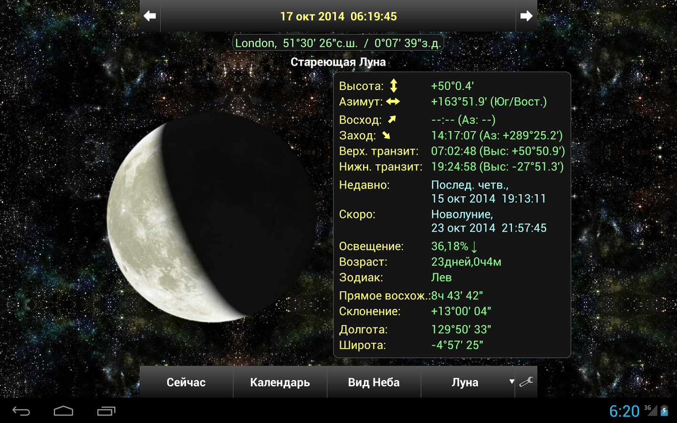Tap declination +13°00' 04"
The image size is (677, 423).
[x=461, y=311]
